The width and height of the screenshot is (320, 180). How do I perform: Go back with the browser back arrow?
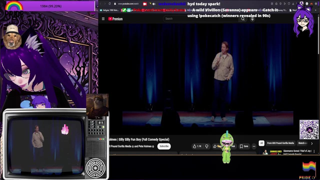[100, 4]
